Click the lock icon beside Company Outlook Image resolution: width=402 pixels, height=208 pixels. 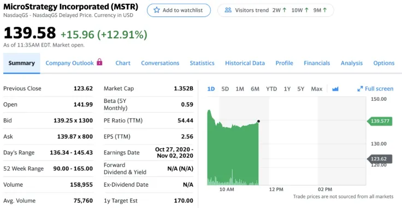pyautogui.click(x=99, y=62)
